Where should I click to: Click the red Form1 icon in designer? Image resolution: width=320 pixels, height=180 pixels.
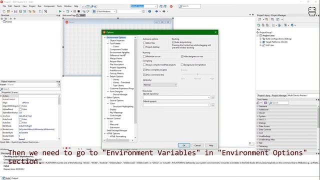66,22
